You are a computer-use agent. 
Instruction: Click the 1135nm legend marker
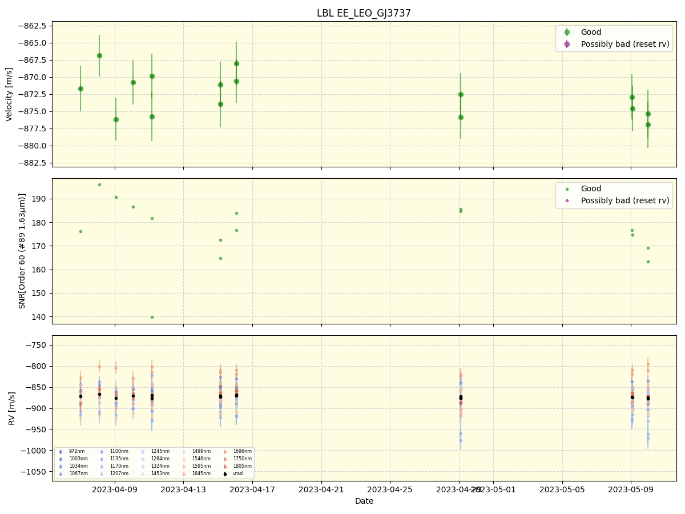click(x=102, y=459)
